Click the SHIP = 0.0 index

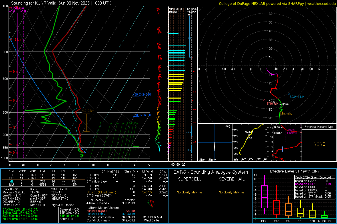coord(67,219)
